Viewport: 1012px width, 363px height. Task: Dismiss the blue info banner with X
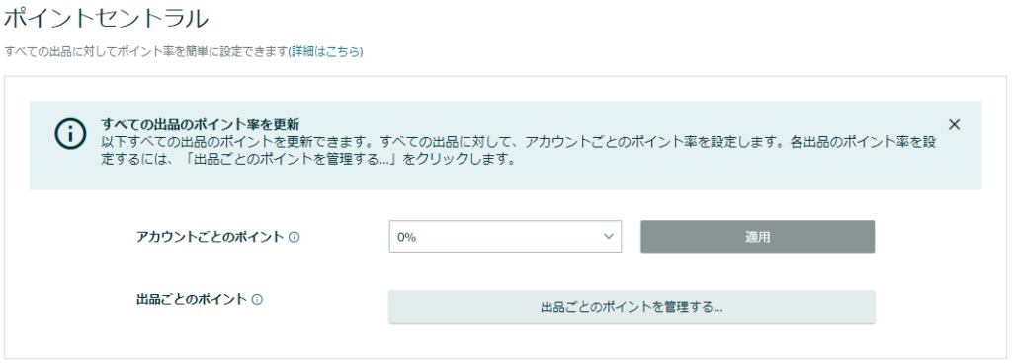pos(954,125)
